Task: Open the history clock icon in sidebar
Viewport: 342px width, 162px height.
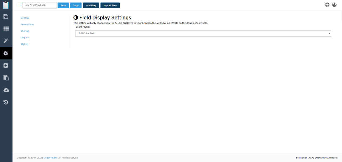Action: coord(6,102)
